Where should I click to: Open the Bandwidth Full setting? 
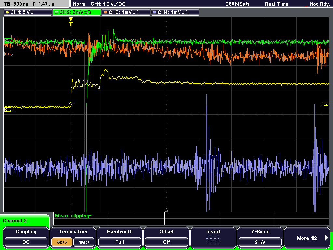[120, 237]
